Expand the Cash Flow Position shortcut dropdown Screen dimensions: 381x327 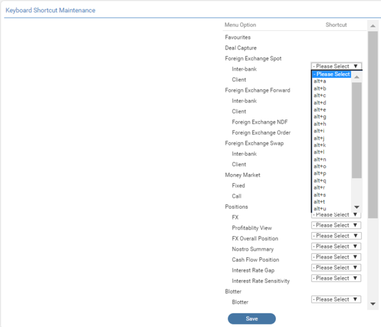point(336,257)
